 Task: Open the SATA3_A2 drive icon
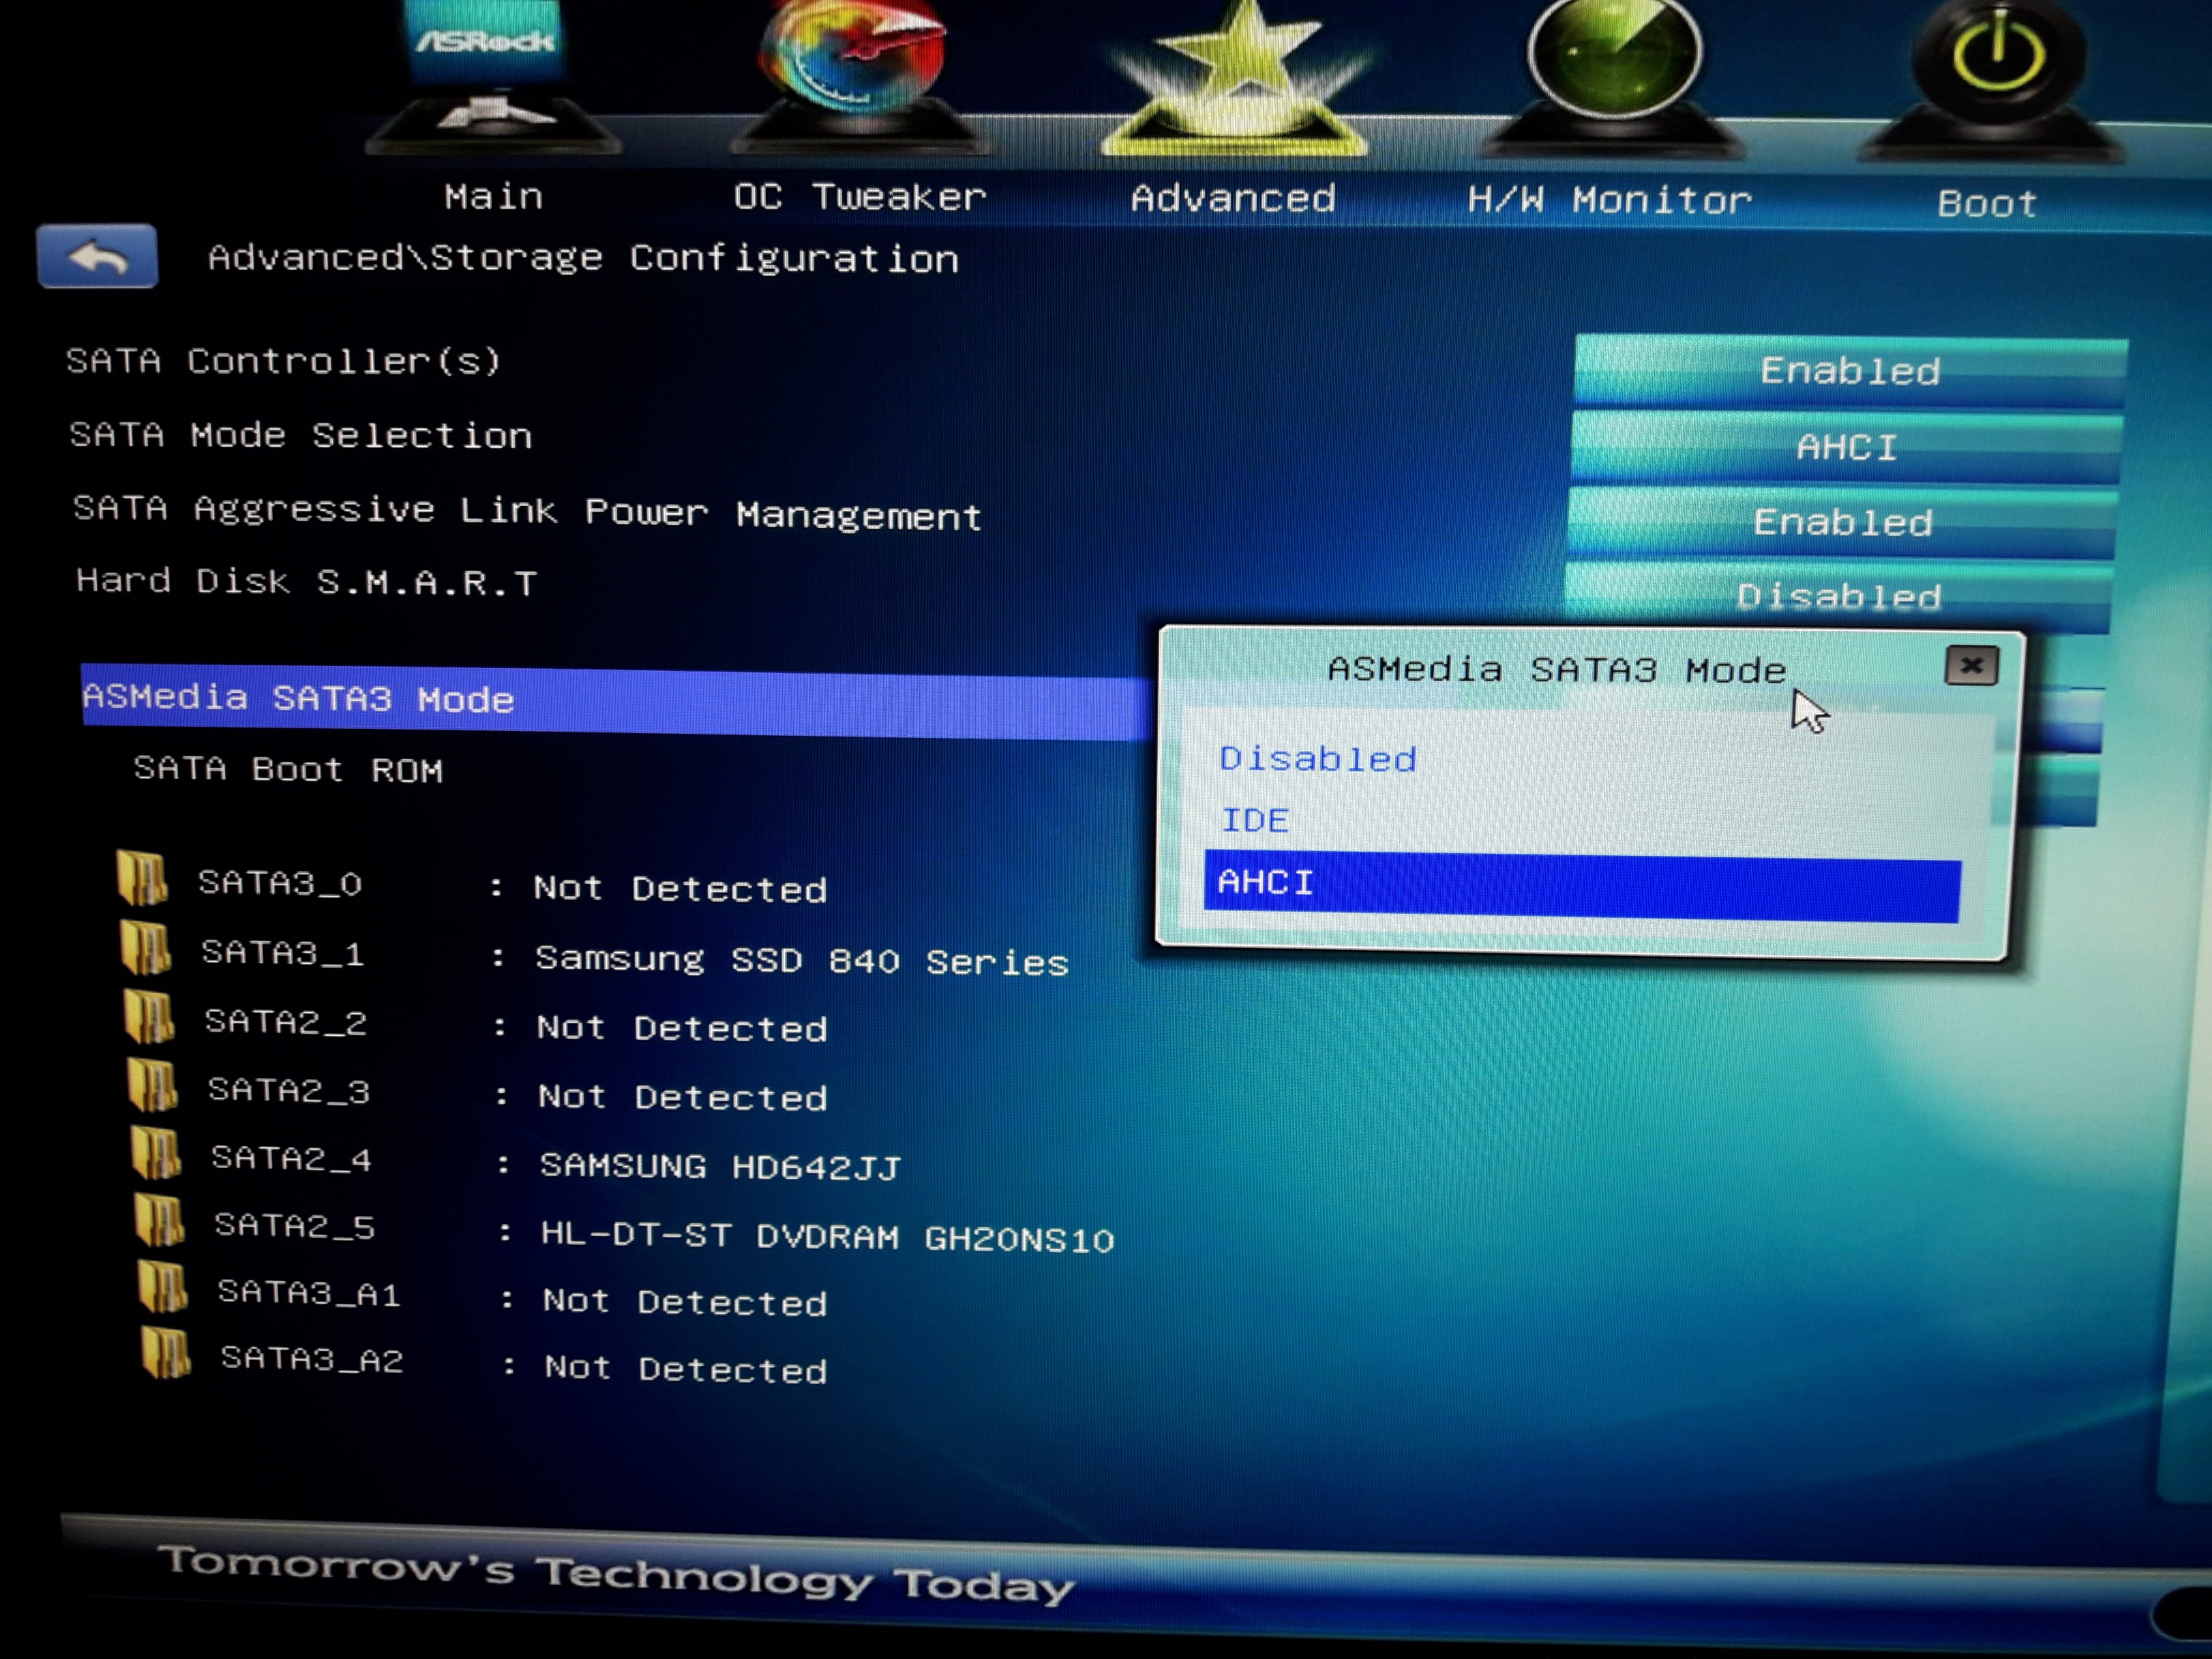tap(166, 1353)
